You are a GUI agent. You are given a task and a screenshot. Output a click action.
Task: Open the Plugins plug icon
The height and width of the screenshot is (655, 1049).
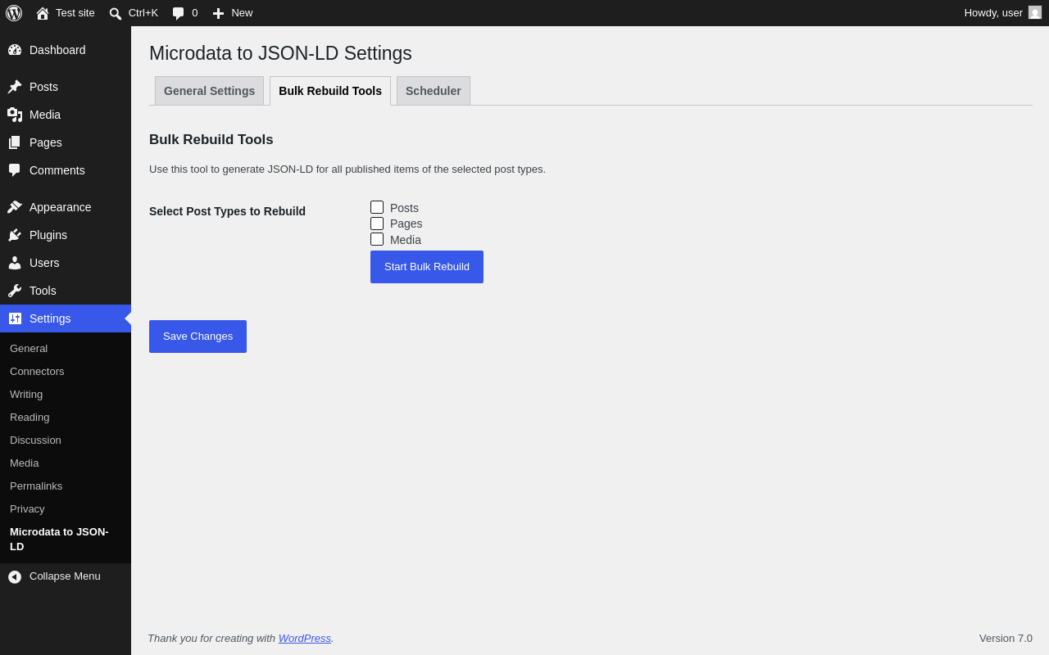tap(15, 235)
